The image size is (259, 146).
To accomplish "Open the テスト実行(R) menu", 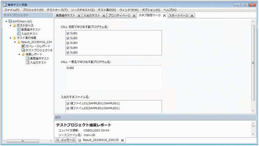I will 107,10.
